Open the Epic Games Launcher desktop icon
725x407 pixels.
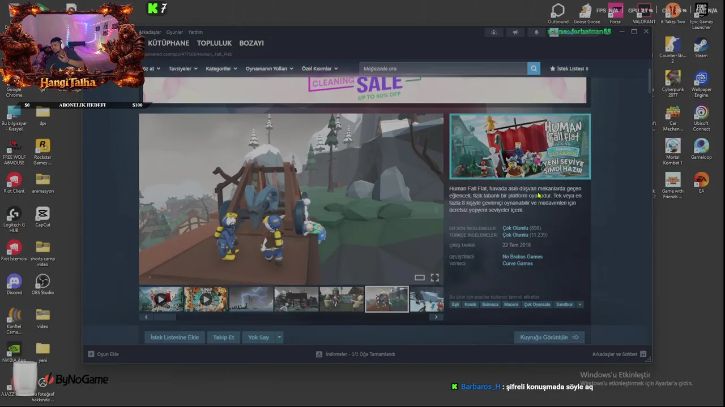pyautogui.click(x=701, y=16)
